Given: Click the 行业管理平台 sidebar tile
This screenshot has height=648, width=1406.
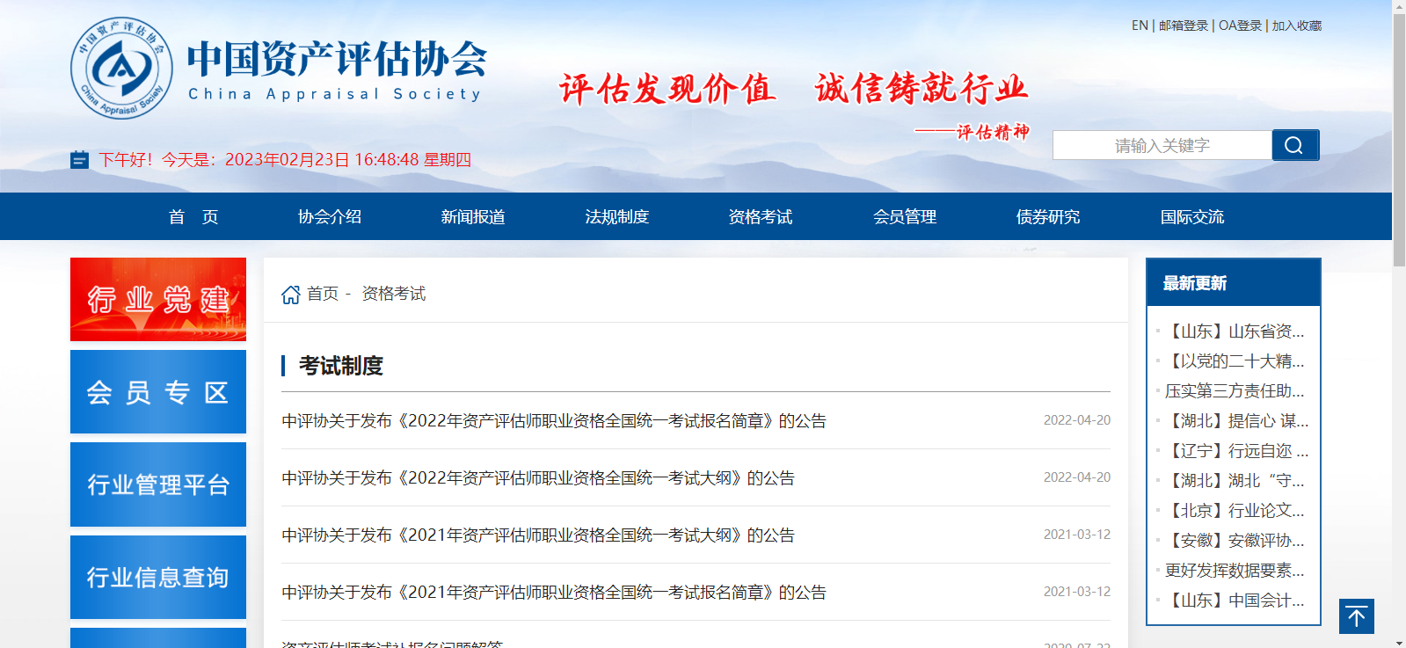Looking at the screenshot, I should (x=158, y=484).
